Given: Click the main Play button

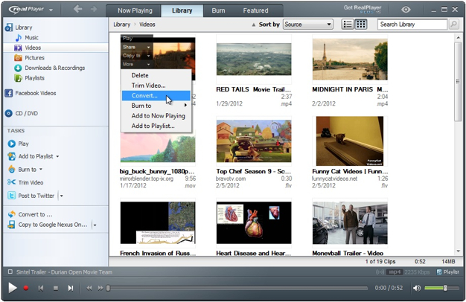Looking at the screenshot, I should pyautogui.click(x=12, y=288).
